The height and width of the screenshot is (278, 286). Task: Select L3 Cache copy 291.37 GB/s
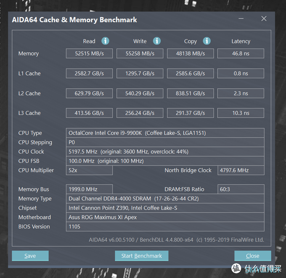191,113
